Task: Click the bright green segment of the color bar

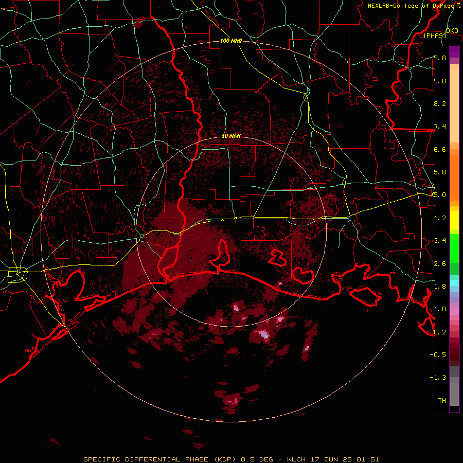Action: (x=454, y=248)
